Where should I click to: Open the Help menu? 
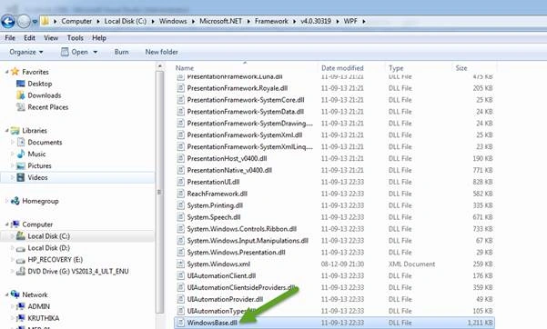pyautogui.click(x=99, y=38)
